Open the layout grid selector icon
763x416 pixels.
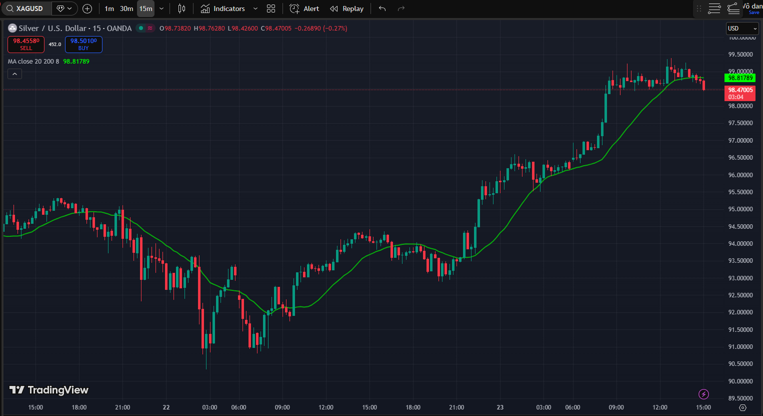coord(271,9)
